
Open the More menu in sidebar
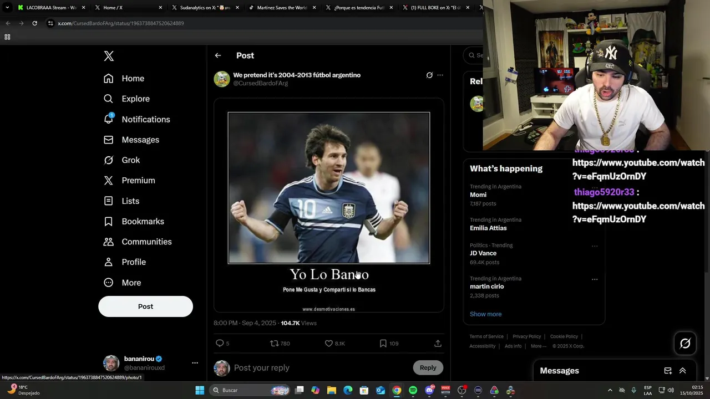click(x=123, y=283)
